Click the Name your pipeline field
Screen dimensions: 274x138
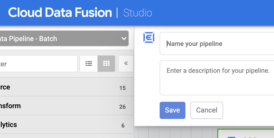217,43
